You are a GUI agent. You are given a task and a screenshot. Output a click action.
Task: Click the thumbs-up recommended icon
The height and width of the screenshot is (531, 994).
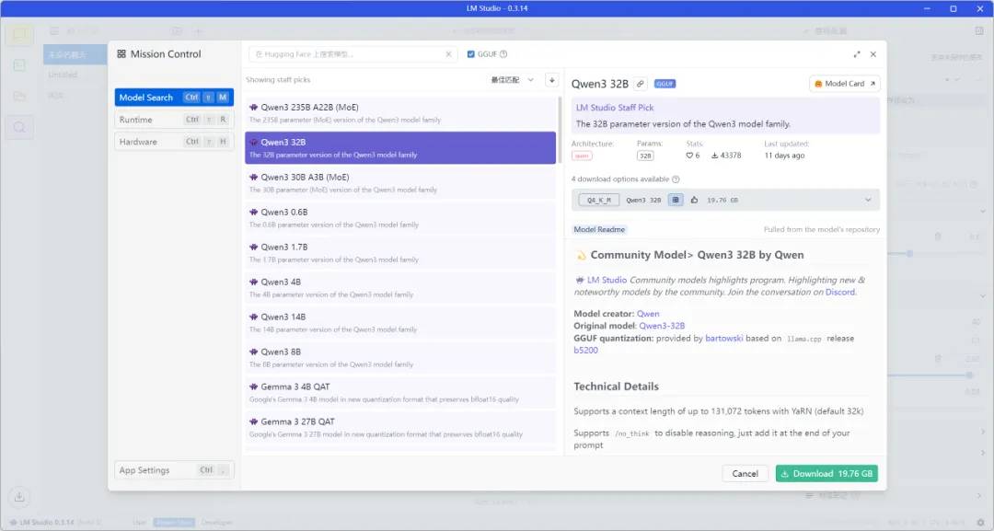click(x=694, y=201)
